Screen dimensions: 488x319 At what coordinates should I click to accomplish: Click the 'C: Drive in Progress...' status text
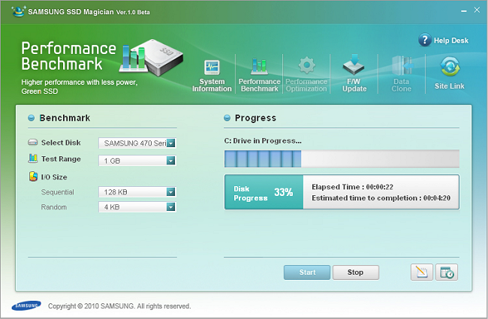point(263,141)
